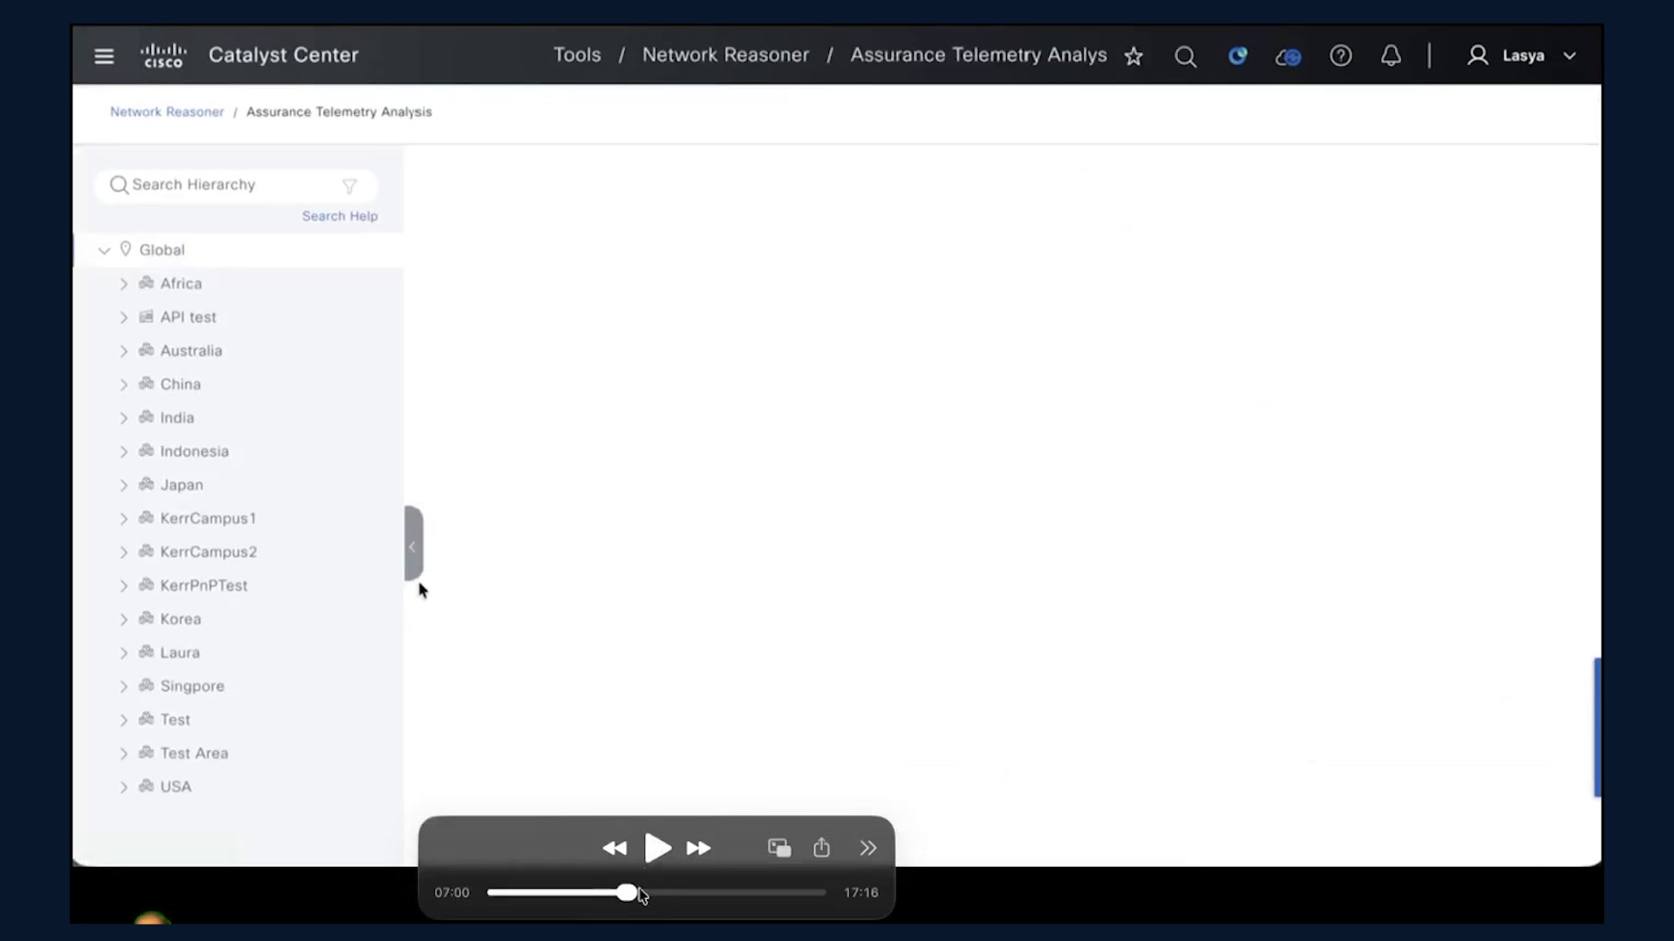The height and width of the screenshot is (941, 1674).
Task: Click the hierarchy filter funnel icon
Action: point(350,186)
